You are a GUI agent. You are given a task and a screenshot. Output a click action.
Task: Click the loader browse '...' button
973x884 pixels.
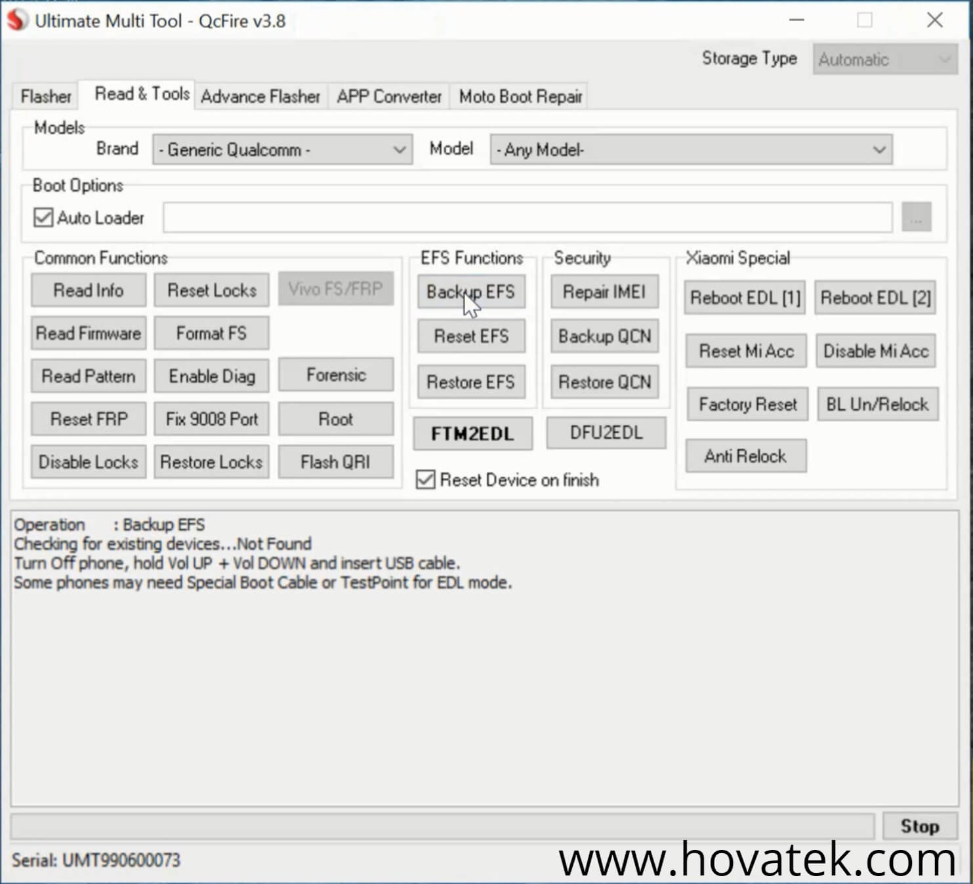click(917, 217)
